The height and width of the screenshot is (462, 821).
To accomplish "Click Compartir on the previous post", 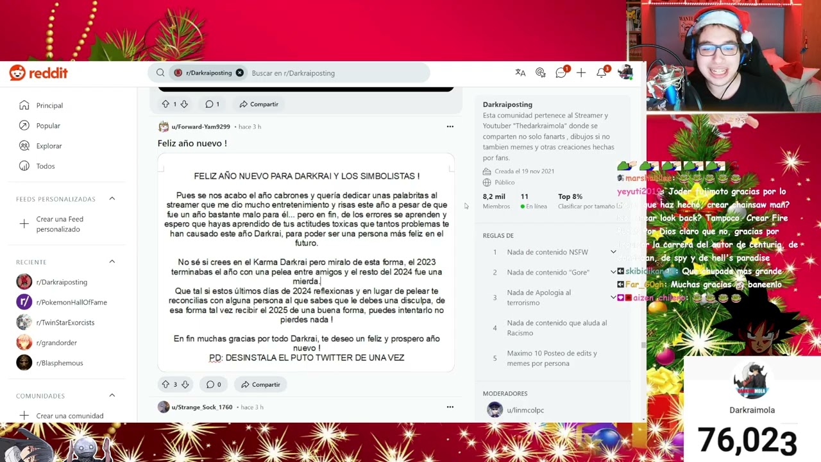I will click(258, 104).
